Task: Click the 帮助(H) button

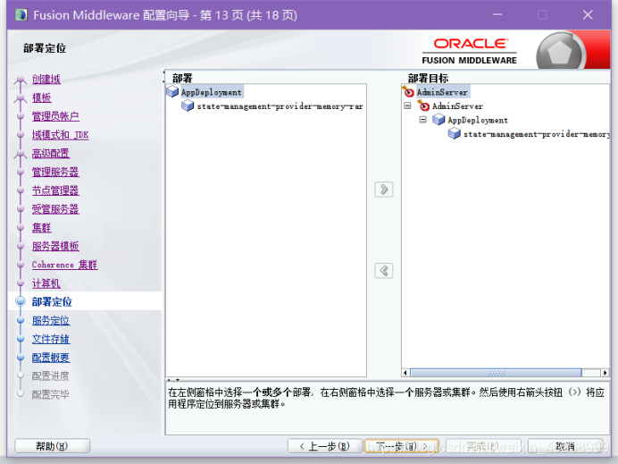Action: pos(52,446)
